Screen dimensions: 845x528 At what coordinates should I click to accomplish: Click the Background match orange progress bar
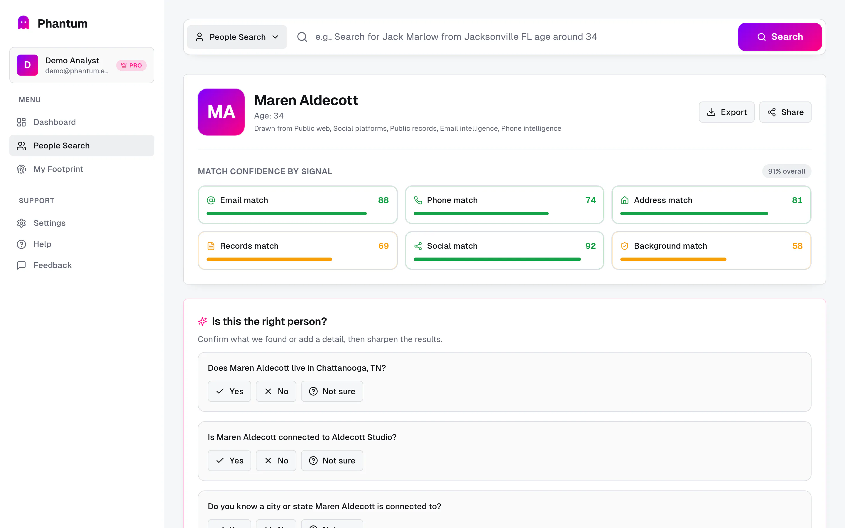tap(673, 259)
